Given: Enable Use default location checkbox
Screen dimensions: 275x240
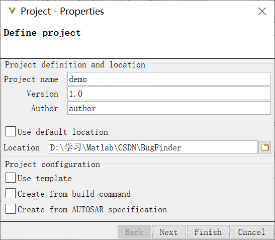Looking at the screenshot, I should tap(11, 131).
